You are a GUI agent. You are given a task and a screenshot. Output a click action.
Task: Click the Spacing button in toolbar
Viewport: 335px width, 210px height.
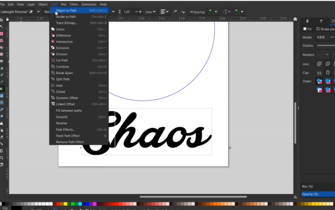196,12
